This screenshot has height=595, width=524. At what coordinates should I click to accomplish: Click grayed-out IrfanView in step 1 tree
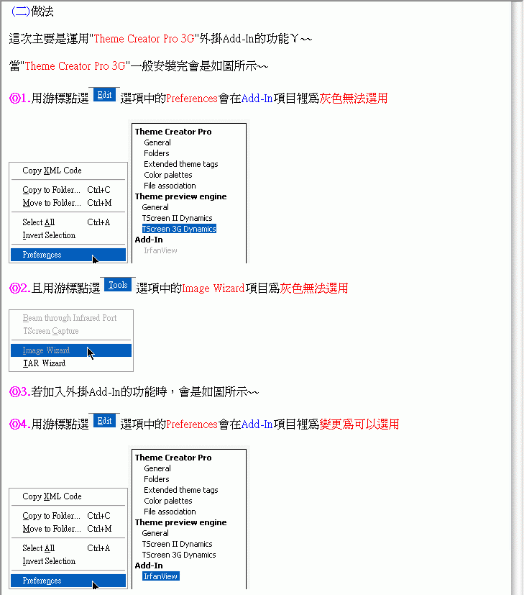coord(160,250)
